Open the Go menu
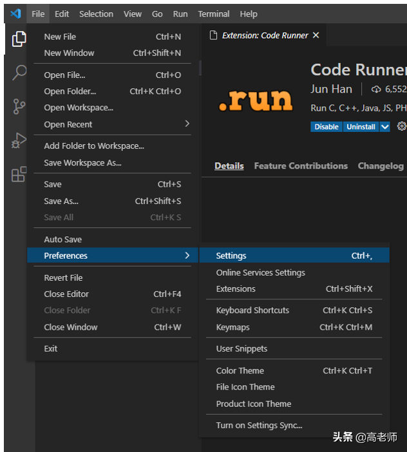 pos(157,14)
